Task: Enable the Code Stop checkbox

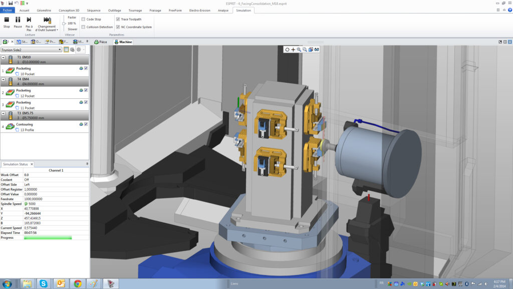Action: pos(83,19)
